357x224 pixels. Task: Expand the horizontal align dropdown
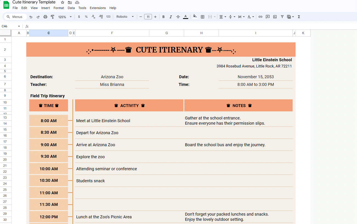coord(222,17)
